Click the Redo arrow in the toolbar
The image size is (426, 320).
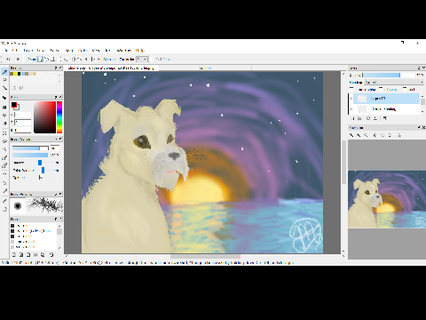point(18,60)
